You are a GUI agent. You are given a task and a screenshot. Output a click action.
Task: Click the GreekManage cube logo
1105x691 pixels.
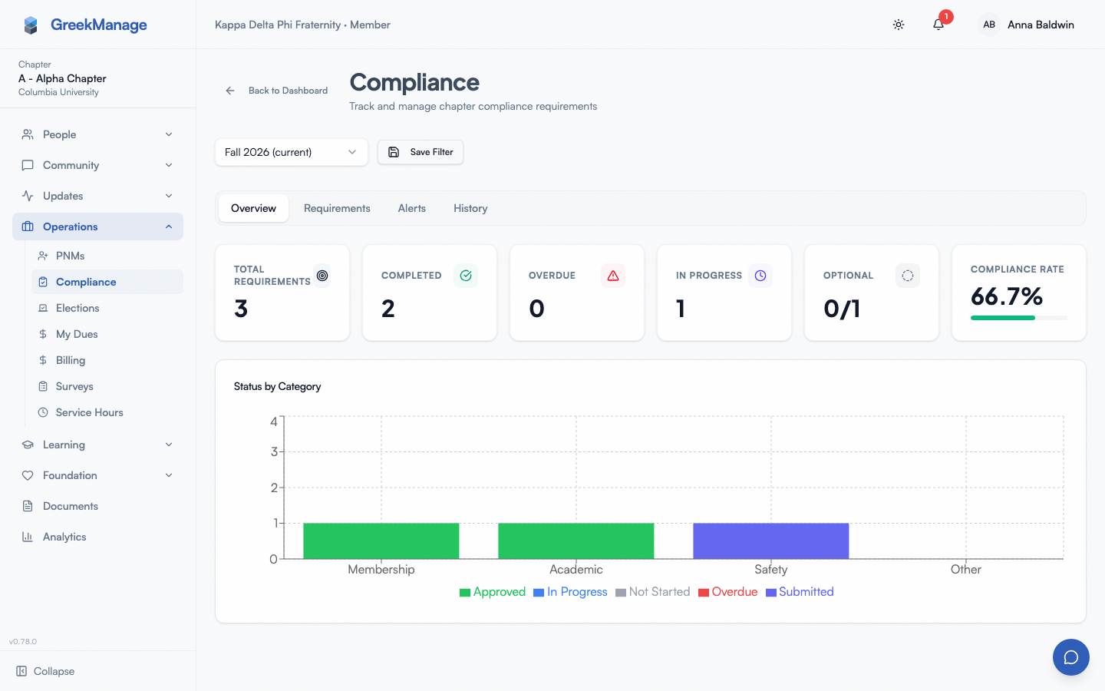pos(31,25)
